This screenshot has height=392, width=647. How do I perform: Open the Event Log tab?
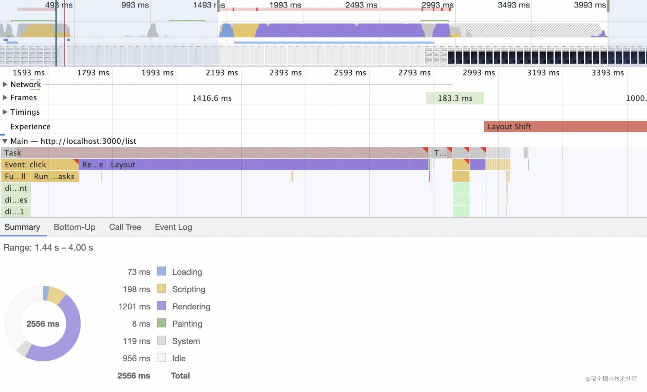pyautogui.click(x=173, y=227)
